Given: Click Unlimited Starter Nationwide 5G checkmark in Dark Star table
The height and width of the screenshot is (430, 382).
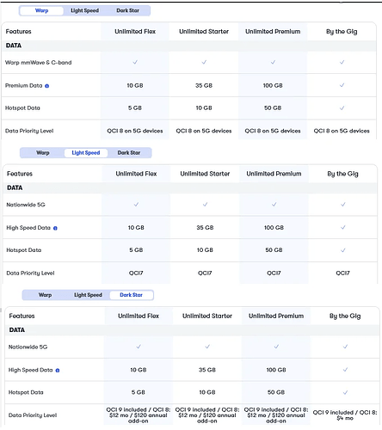Looking at the screenshot, I should [x=207, y=347].
